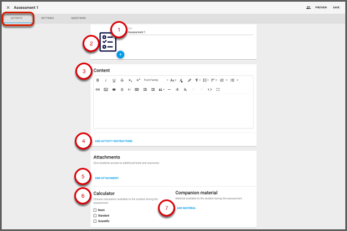Viewport: 347px width, 231px height.
Task: Open the code view icon
Action: pyautogui.click(x=210, y=89)
